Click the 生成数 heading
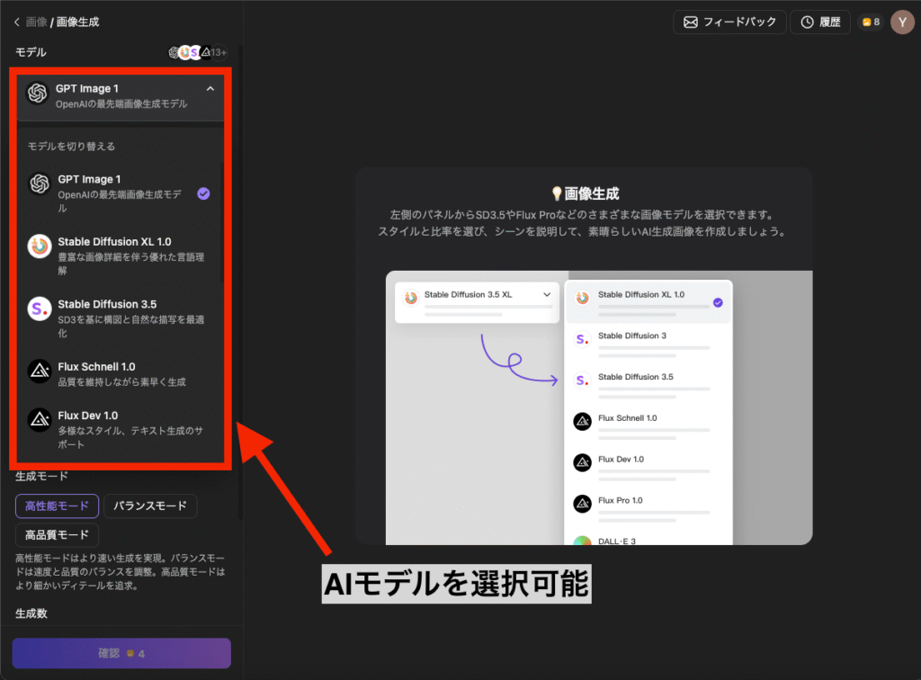The width and height of the screenshot is (921, 680). click(31, 613)
